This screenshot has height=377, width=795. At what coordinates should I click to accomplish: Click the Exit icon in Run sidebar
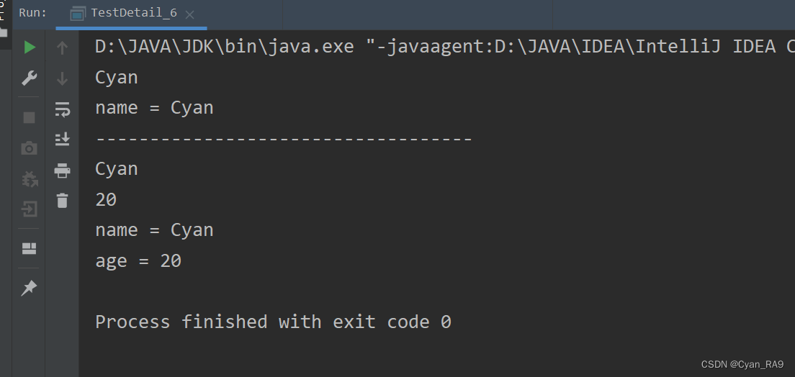29,209
